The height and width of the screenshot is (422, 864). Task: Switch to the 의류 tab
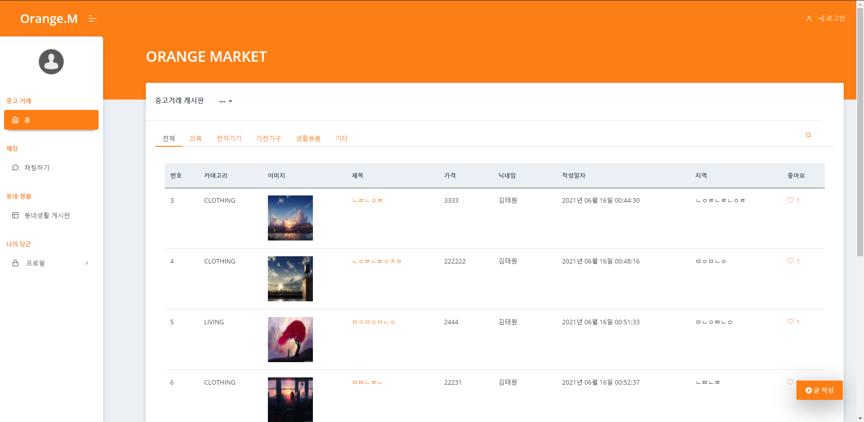[x=196, y=138]
